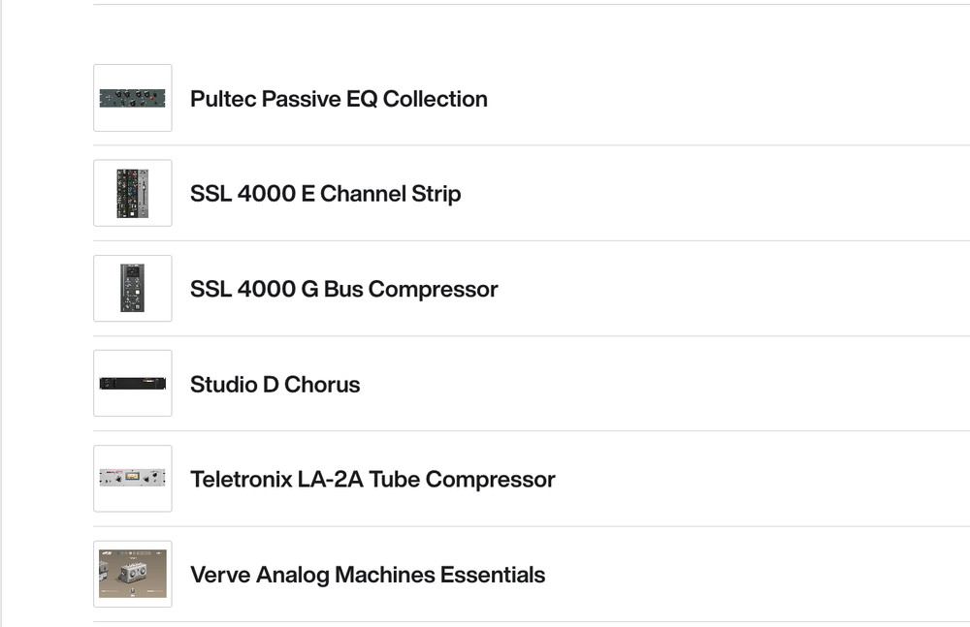Select the Verve Analog Machines Essentials icon
The height and width of the screenshot is (627, 970).
click(132, 573)
